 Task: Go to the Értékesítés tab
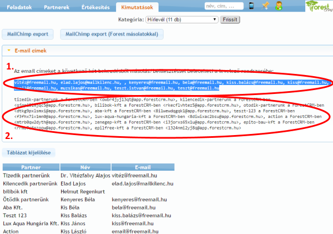click(x=96, y=7)
